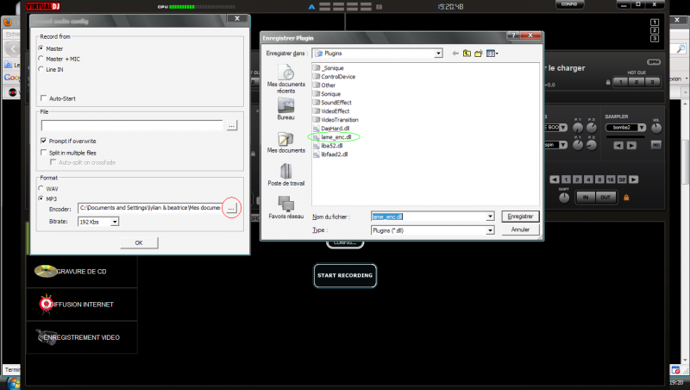Click the help question mark in Enregistrer Plugin titlebar
The width and height of the screenshot is (690, 390).
pyautogui.click(x=513, y=35)
